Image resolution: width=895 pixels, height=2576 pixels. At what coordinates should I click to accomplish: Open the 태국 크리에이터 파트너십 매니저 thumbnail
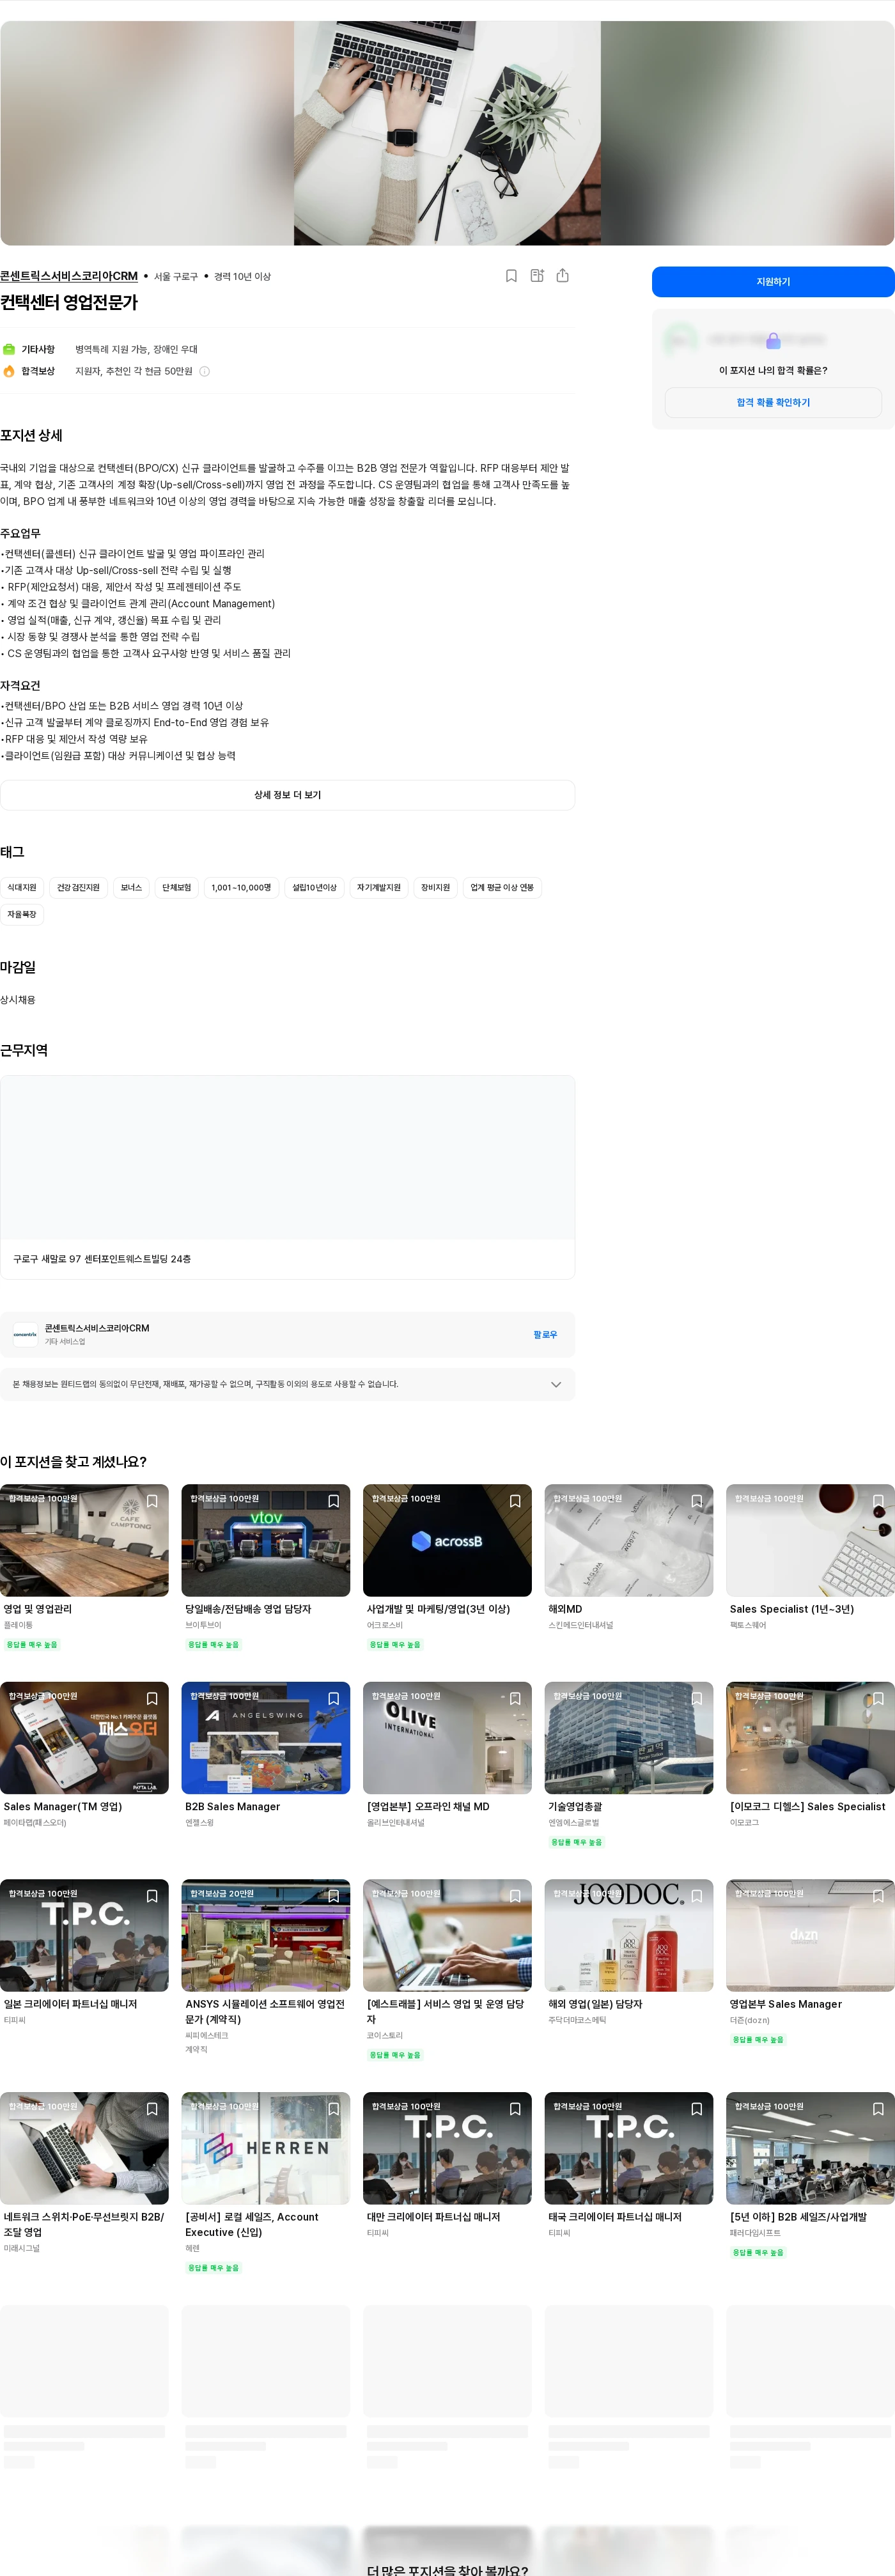[629, 2148]
